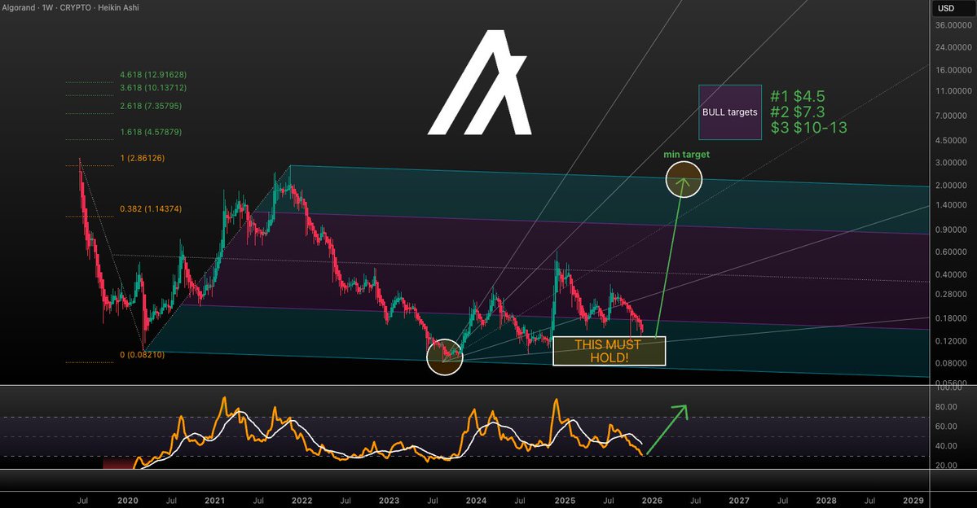Click 80.00 on the RSI axis

947,407
